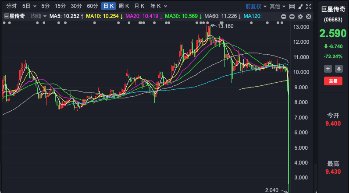Close the MA indicator row

309,17
